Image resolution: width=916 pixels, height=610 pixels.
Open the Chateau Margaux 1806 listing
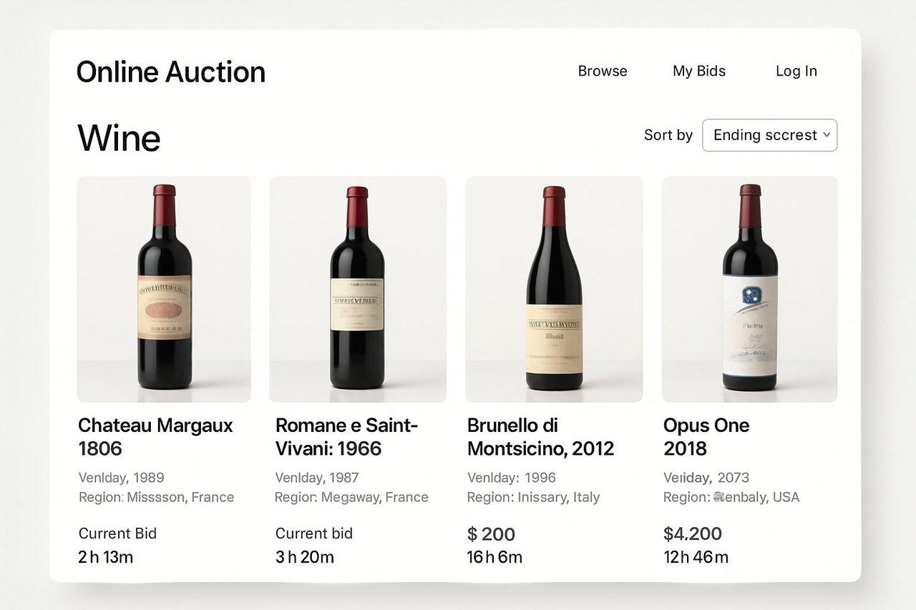click(x=155, y=436)
